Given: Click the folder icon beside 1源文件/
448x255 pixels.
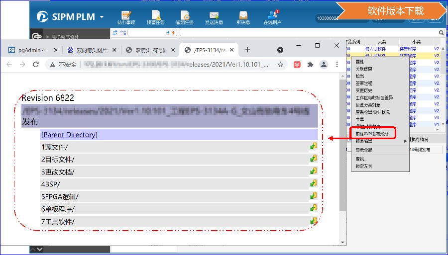Looking at the screenshot, I should coord(313,147).
